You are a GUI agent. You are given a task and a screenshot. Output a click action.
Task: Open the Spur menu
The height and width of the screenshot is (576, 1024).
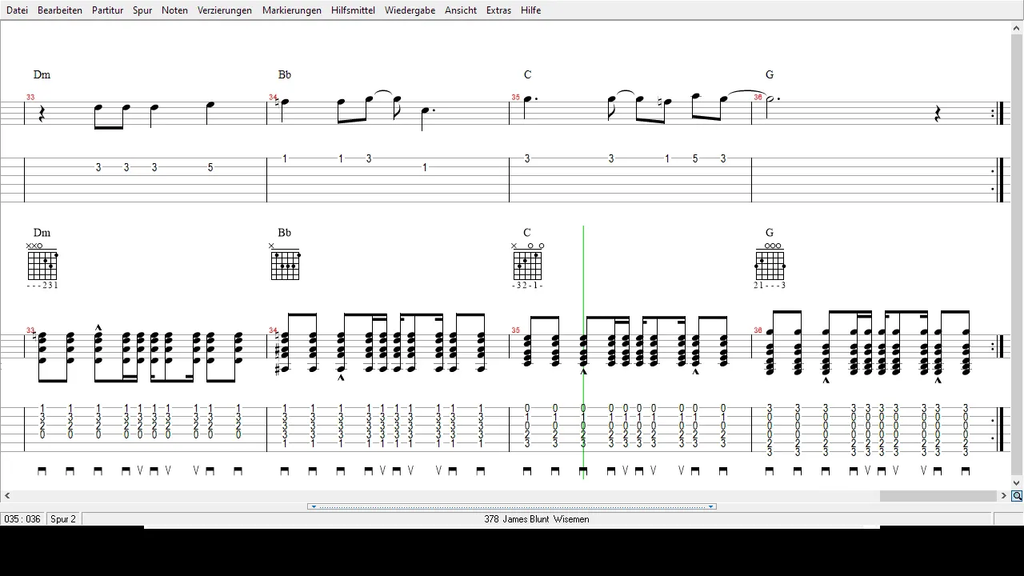point(142,10)
